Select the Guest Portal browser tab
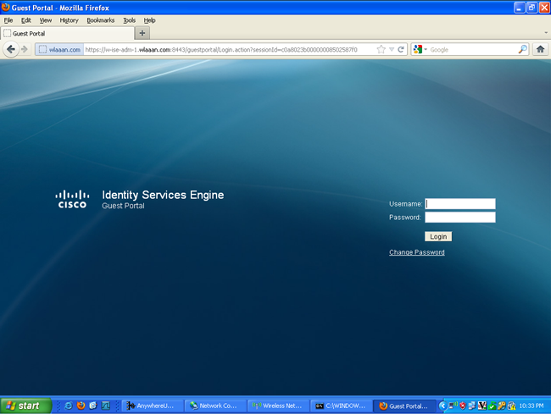Screen dimensions: 551x414 pyautogui.click(x=67, y=33)
